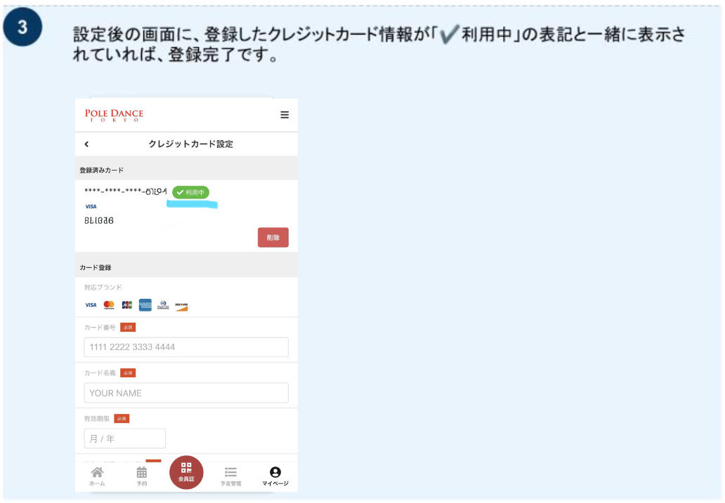Switch to the マイページ tab
Viewport: 725px width, 503px height.
tap(275, 476)
